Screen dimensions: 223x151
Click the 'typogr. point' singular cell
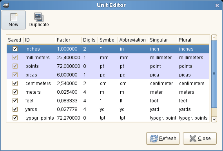(163, 118)
